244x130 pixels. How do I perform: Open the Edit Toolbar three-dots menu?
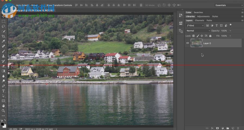coord(3,116)
